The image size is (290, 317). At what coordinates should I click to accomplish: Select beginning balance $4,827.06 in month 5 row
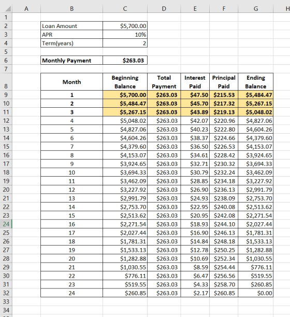125,129
